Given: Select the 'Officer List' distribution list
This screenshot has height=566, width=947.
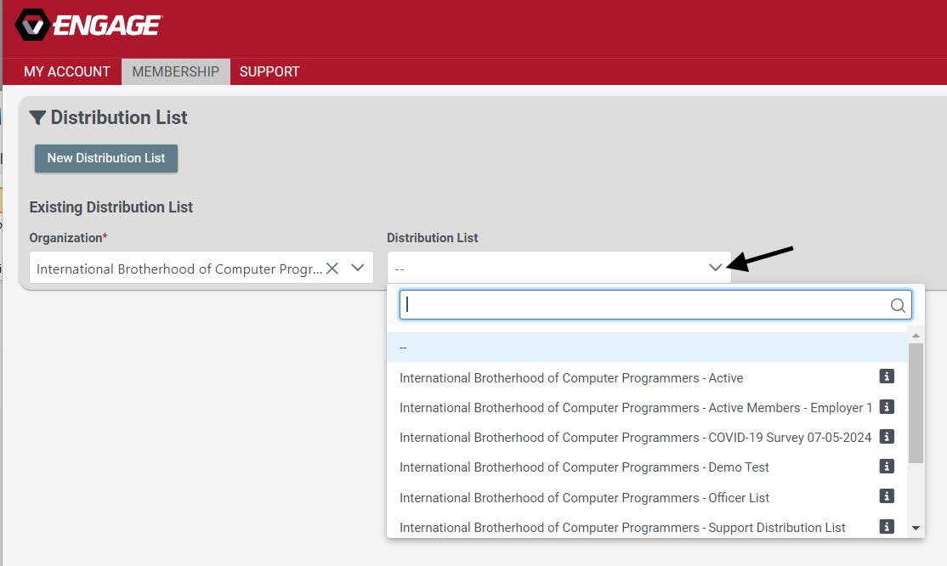Looking at the screenshot, I should point(648,497).
